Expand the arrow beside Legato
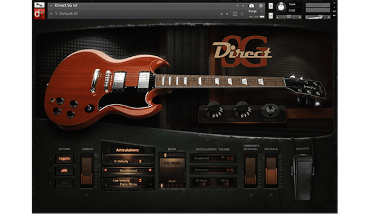 [x=51, y=159]
